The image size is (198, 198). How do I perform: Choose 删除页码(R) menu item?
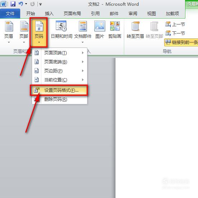[59, 99]
